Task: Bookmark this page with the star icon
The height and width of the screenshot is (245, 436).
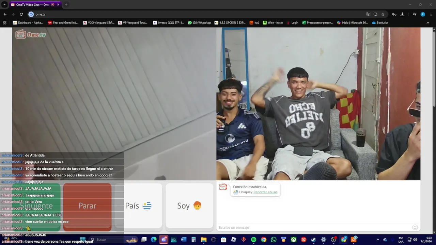Action: pyautogui.click(x=383, y=14)
